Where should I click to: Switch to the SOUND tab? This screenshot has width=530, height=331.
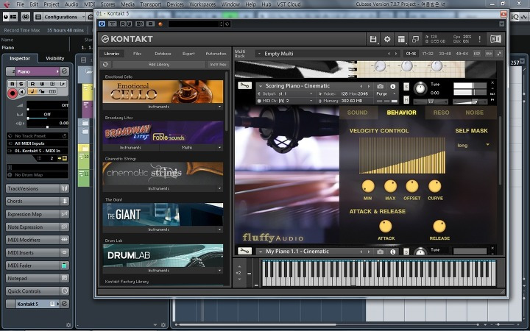point(357,113)
